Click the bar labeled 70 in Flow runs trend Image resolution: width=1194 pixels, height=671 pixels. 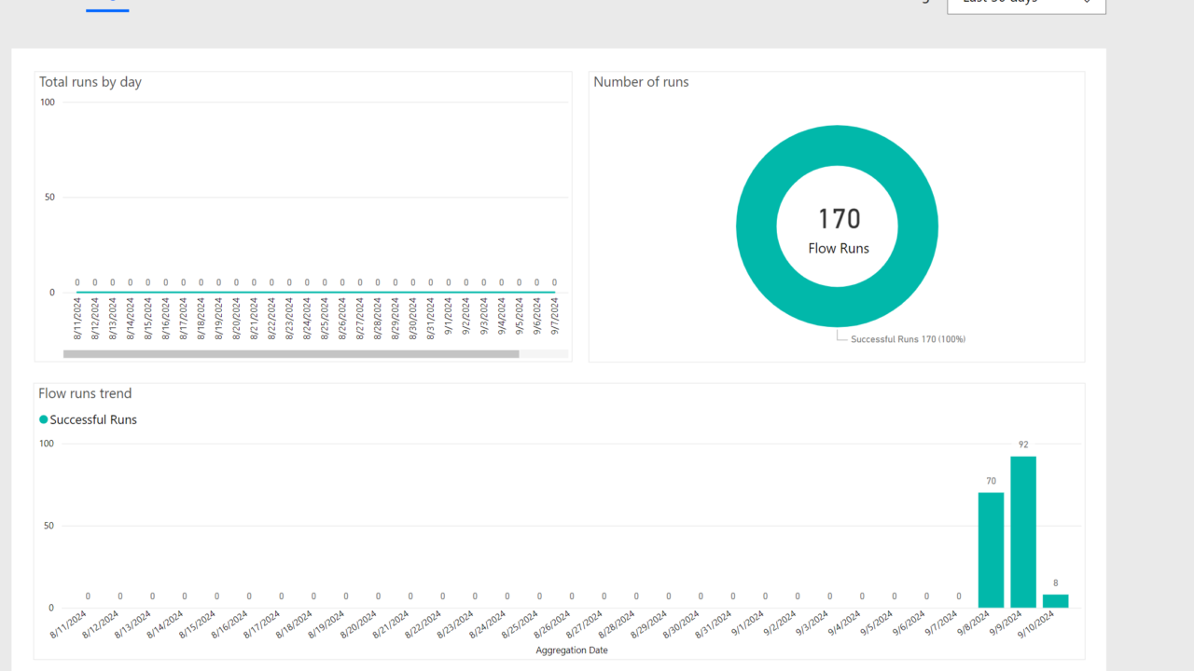pos(991,550)
